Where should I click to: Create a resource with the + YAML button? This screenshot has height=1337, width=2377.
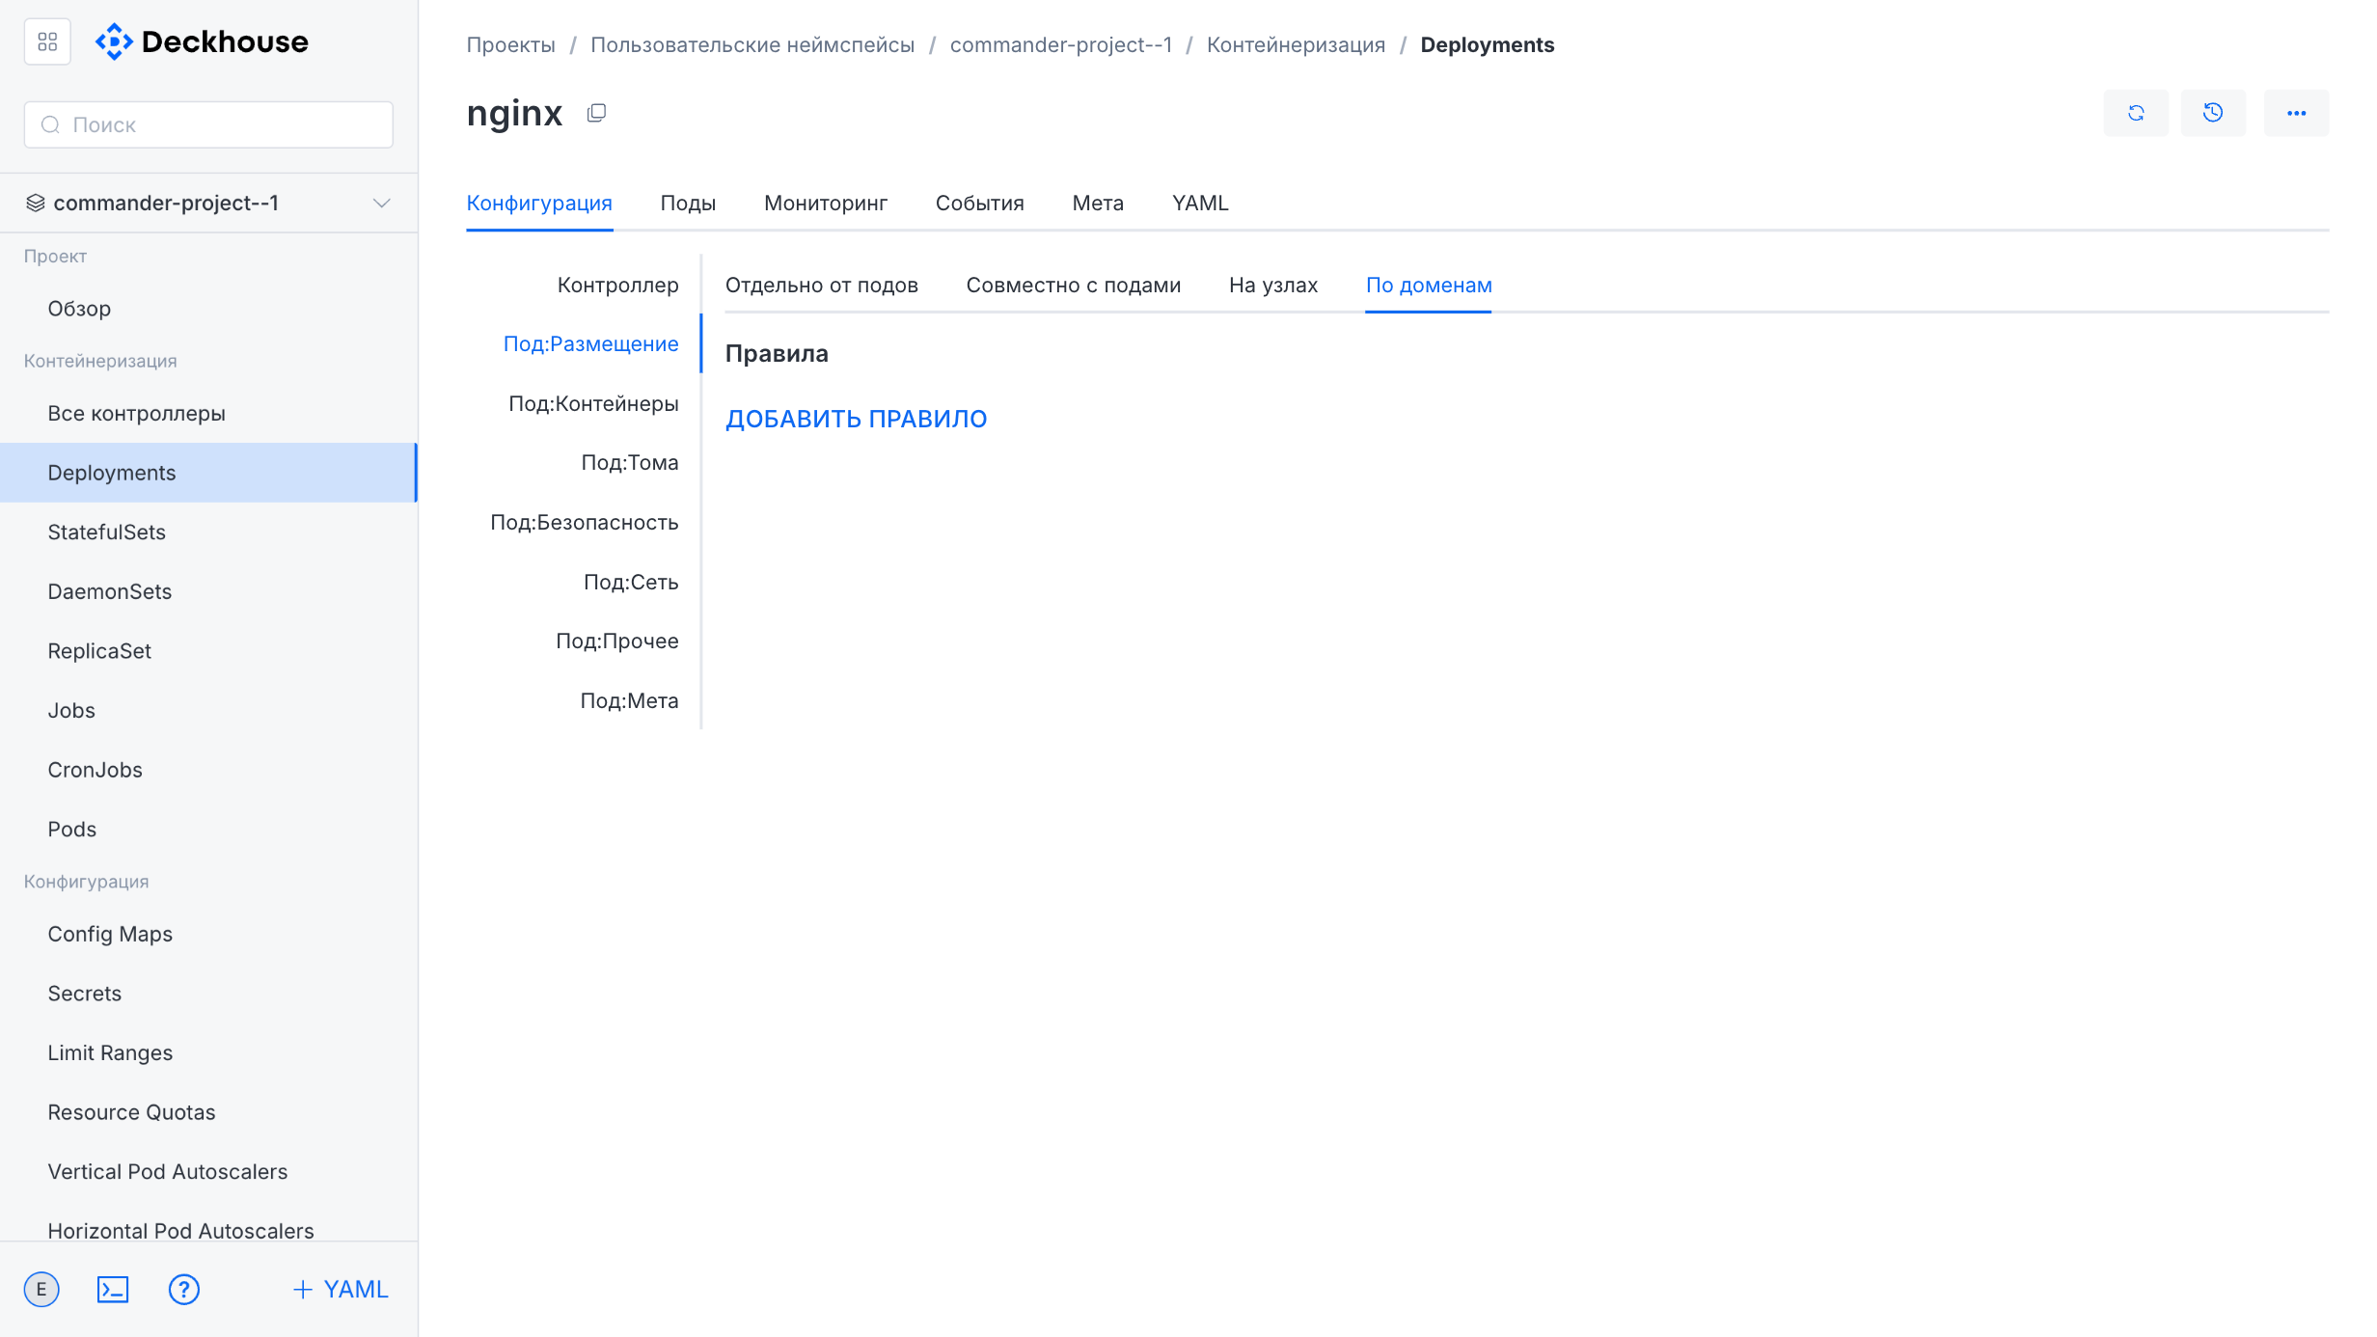click(341, 1289)
